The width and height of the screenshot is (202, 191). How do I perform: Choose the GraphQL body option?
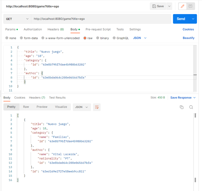click(x=114, y=38)
